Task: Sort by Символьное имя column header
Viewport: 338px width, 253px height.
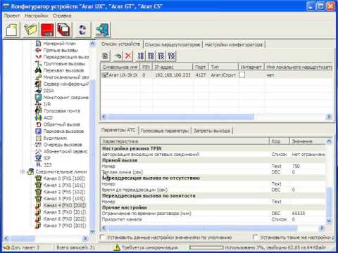Action: click(x=120, y=67)
